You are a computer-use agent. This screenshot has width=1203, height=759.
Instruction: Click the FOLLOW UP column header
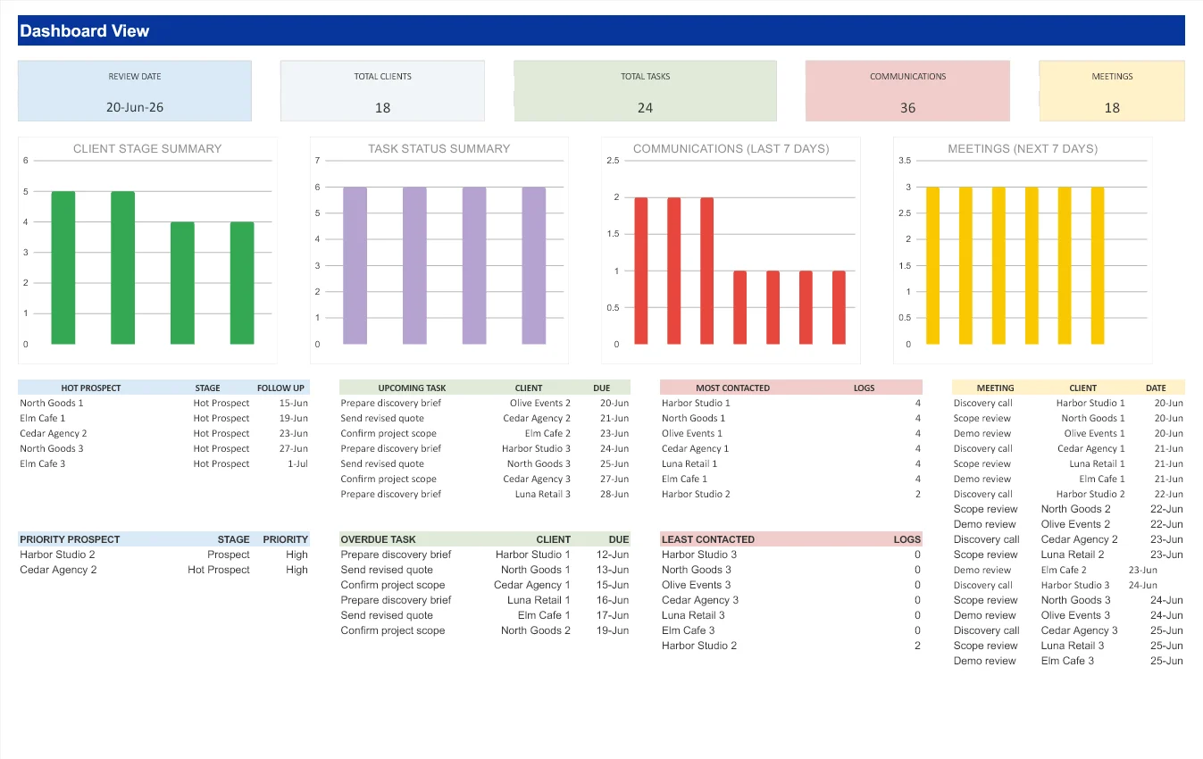pyautogui.click(x=280, y=388)
